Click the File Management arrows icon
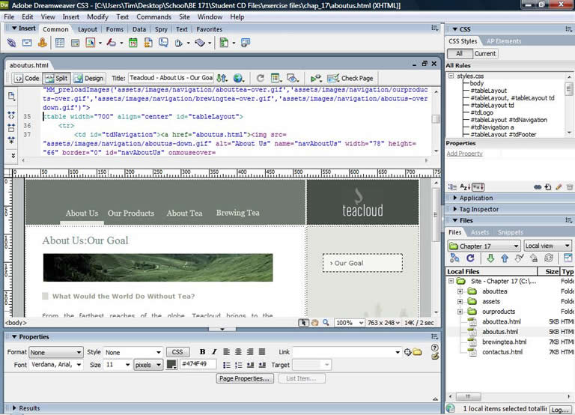575x415 pixels. (222, 78)
